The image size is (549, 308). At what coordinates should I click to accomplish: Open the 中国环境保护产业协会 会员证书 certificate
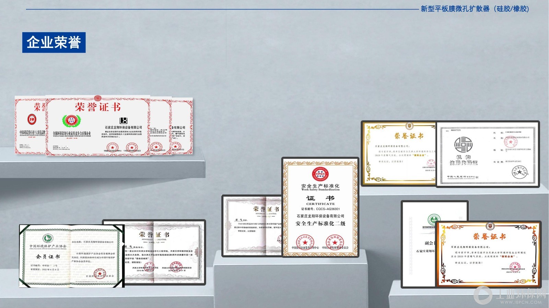click(x=72, y=256)
